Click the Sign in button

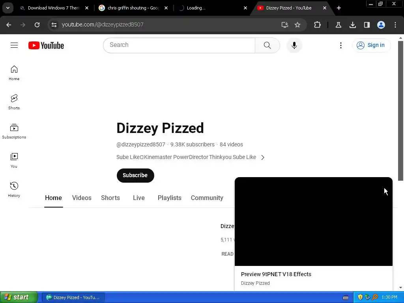point(371,45)
